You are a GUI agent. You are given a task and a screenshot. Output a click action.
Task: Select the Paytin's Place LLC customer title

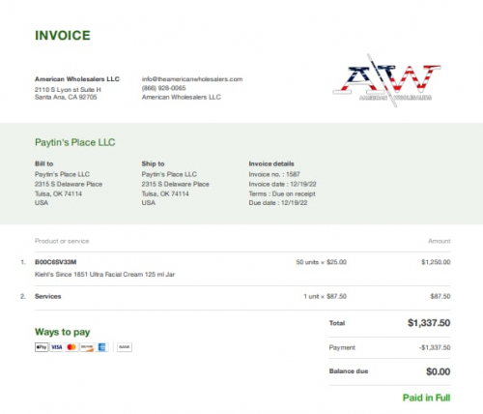(75, 142)
